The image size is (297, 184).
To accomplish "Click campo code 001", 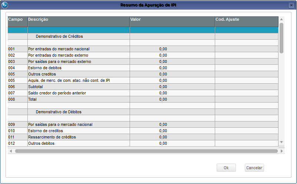I will tap(11, 49).
